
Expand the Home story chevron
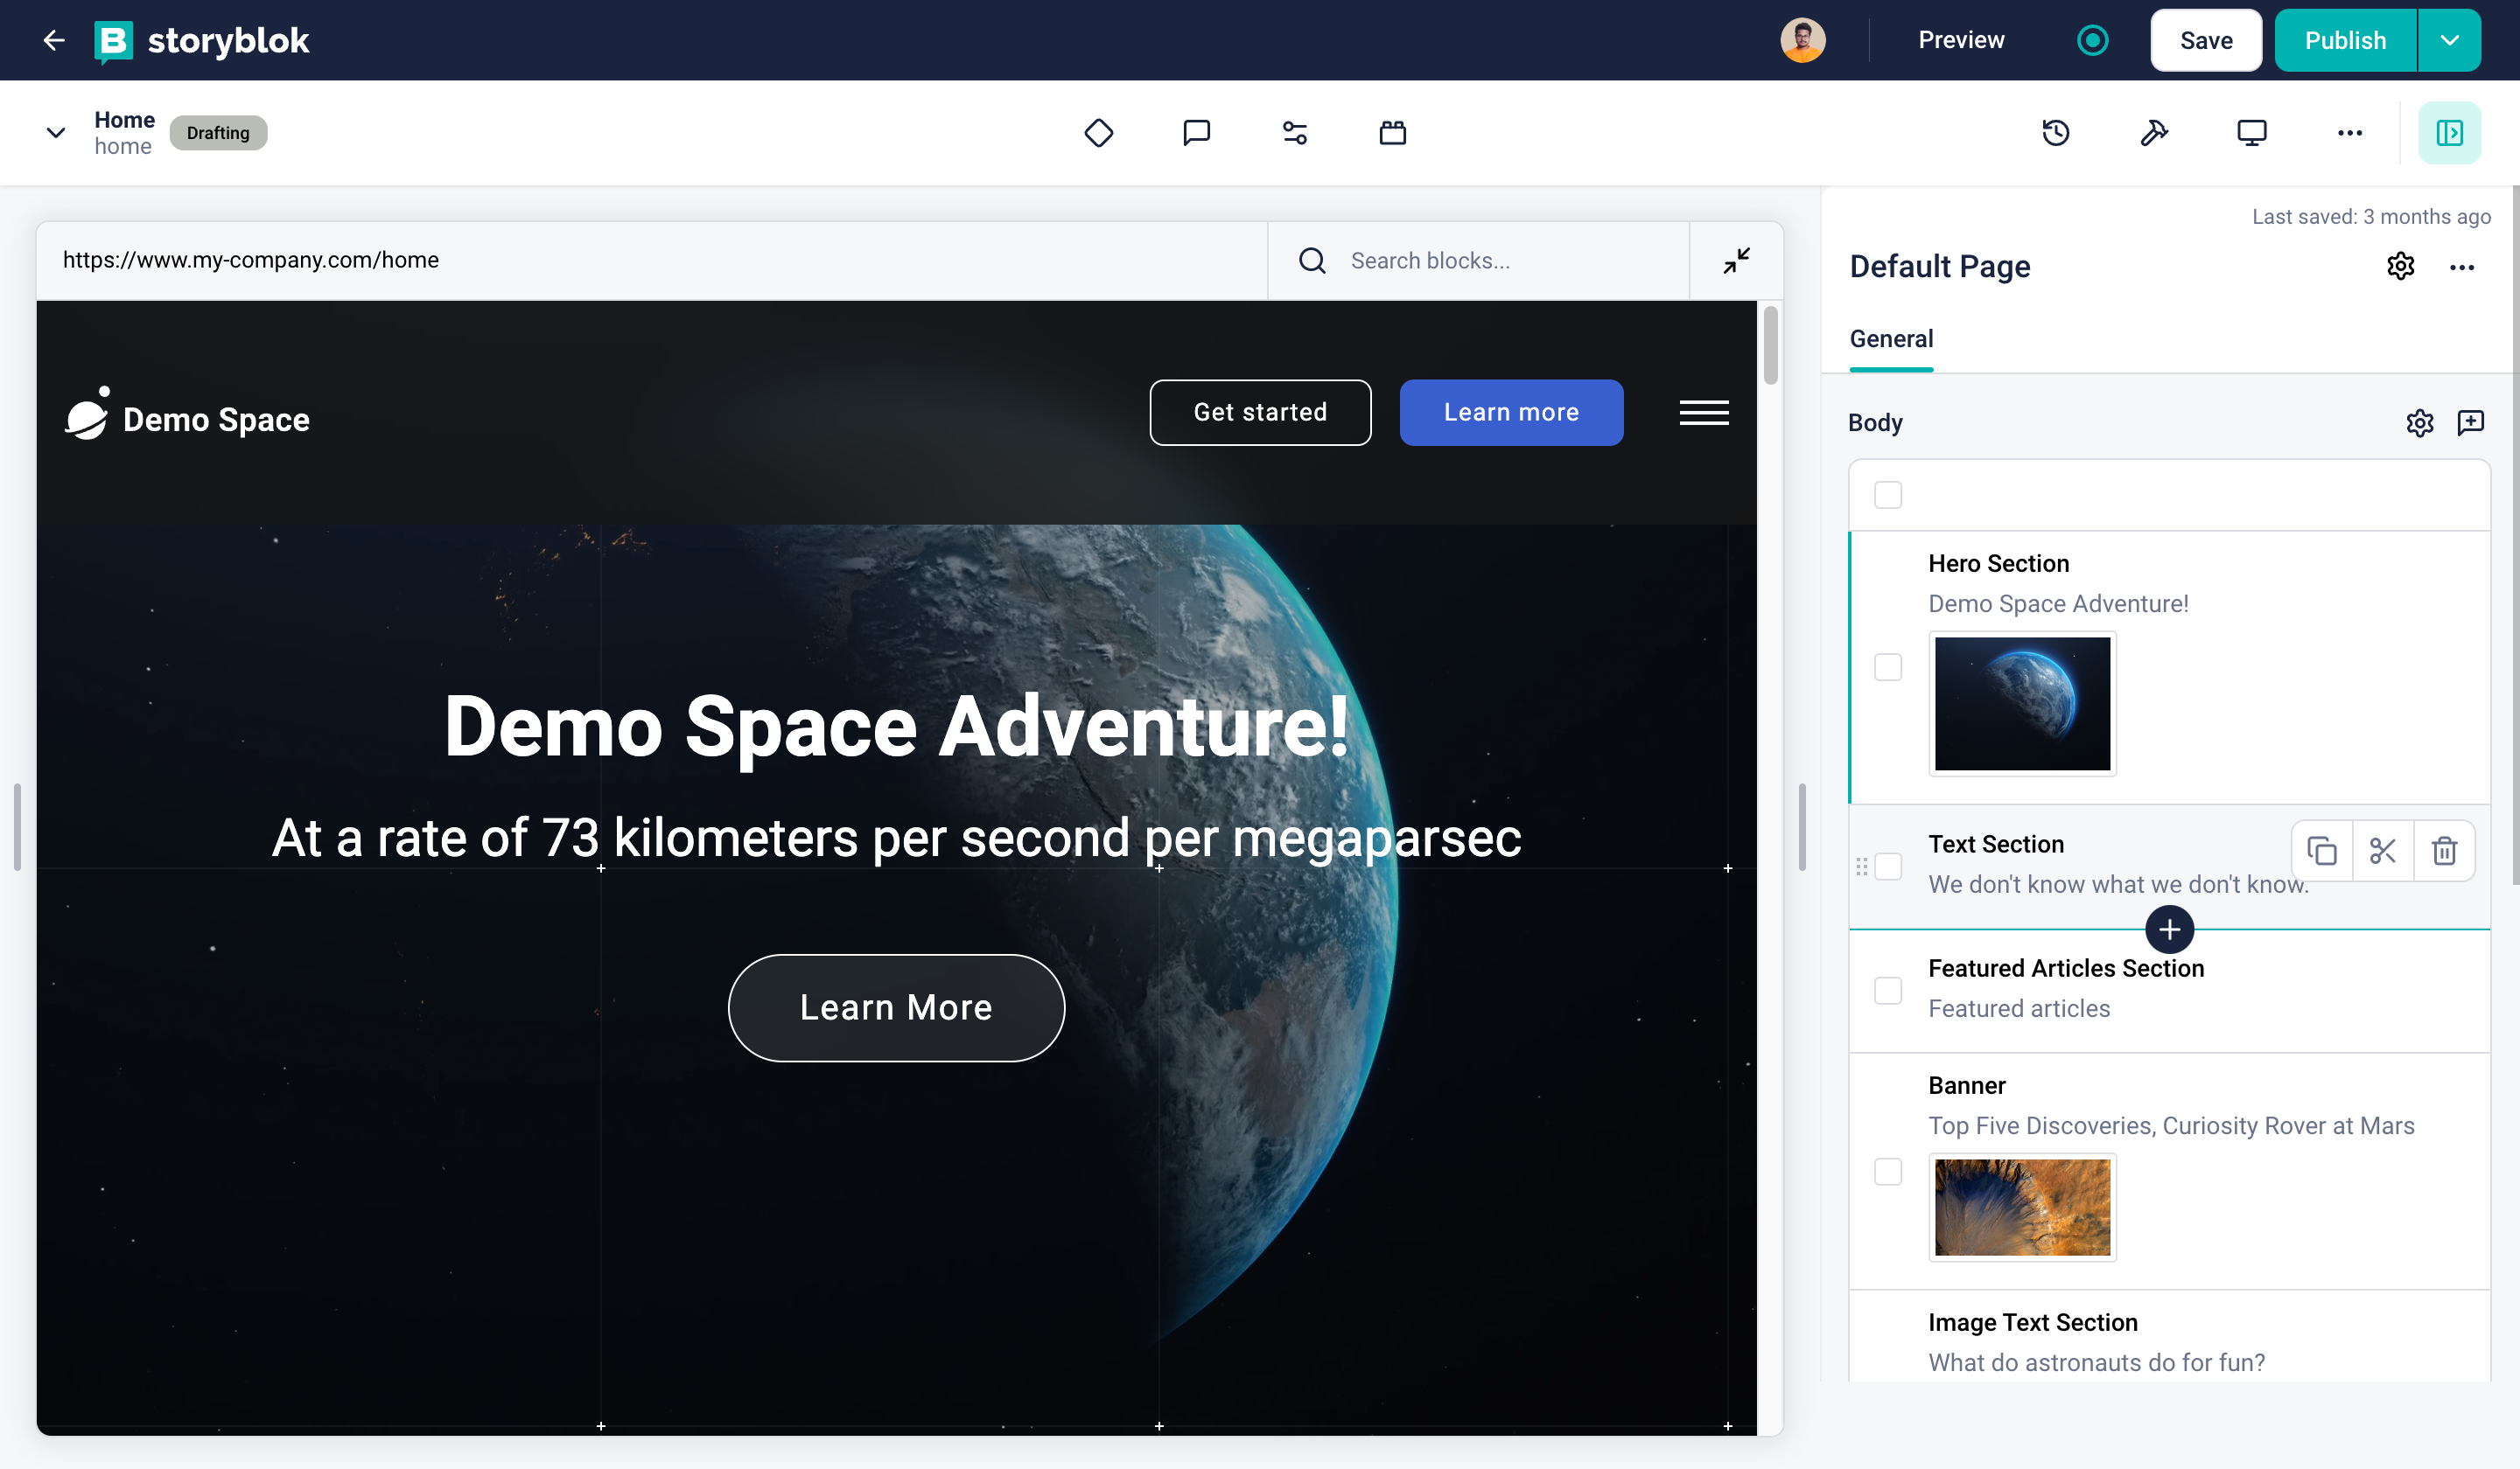(x=56, y=133)
